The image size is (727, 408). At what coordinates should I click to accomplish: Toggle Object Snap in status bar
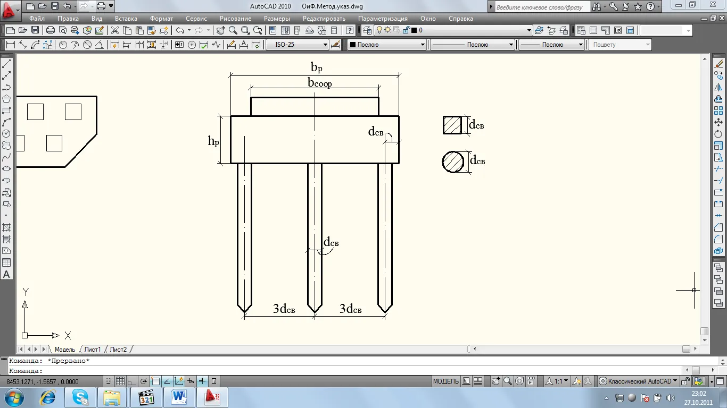[155, 381]
